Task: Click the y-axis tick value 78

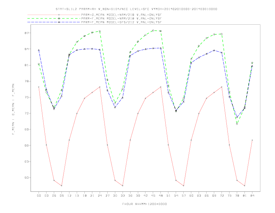Action: 26,81
